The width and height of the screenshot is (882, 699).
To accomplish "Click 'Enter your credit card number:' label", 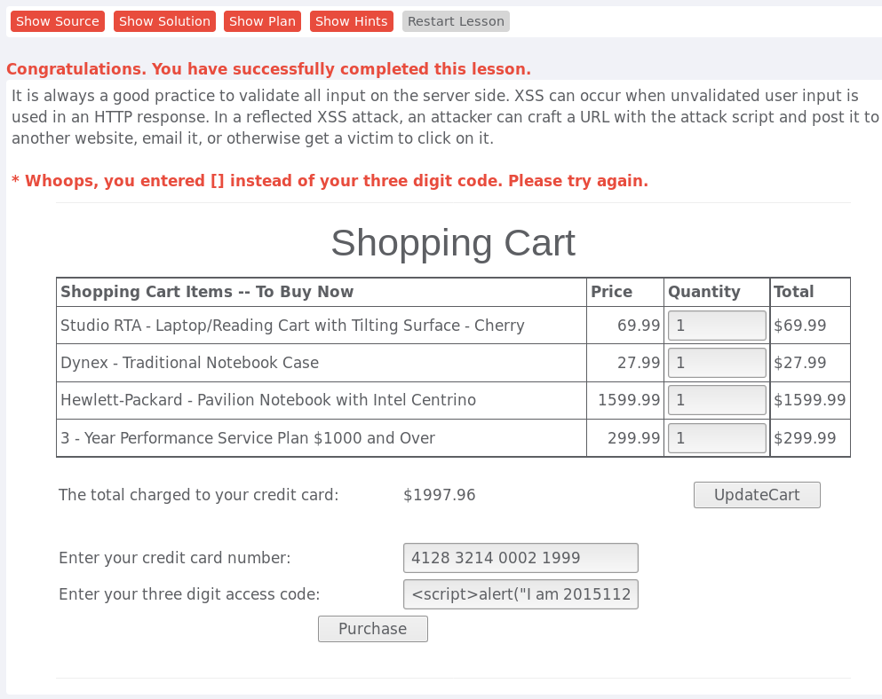I will (174, 557).
